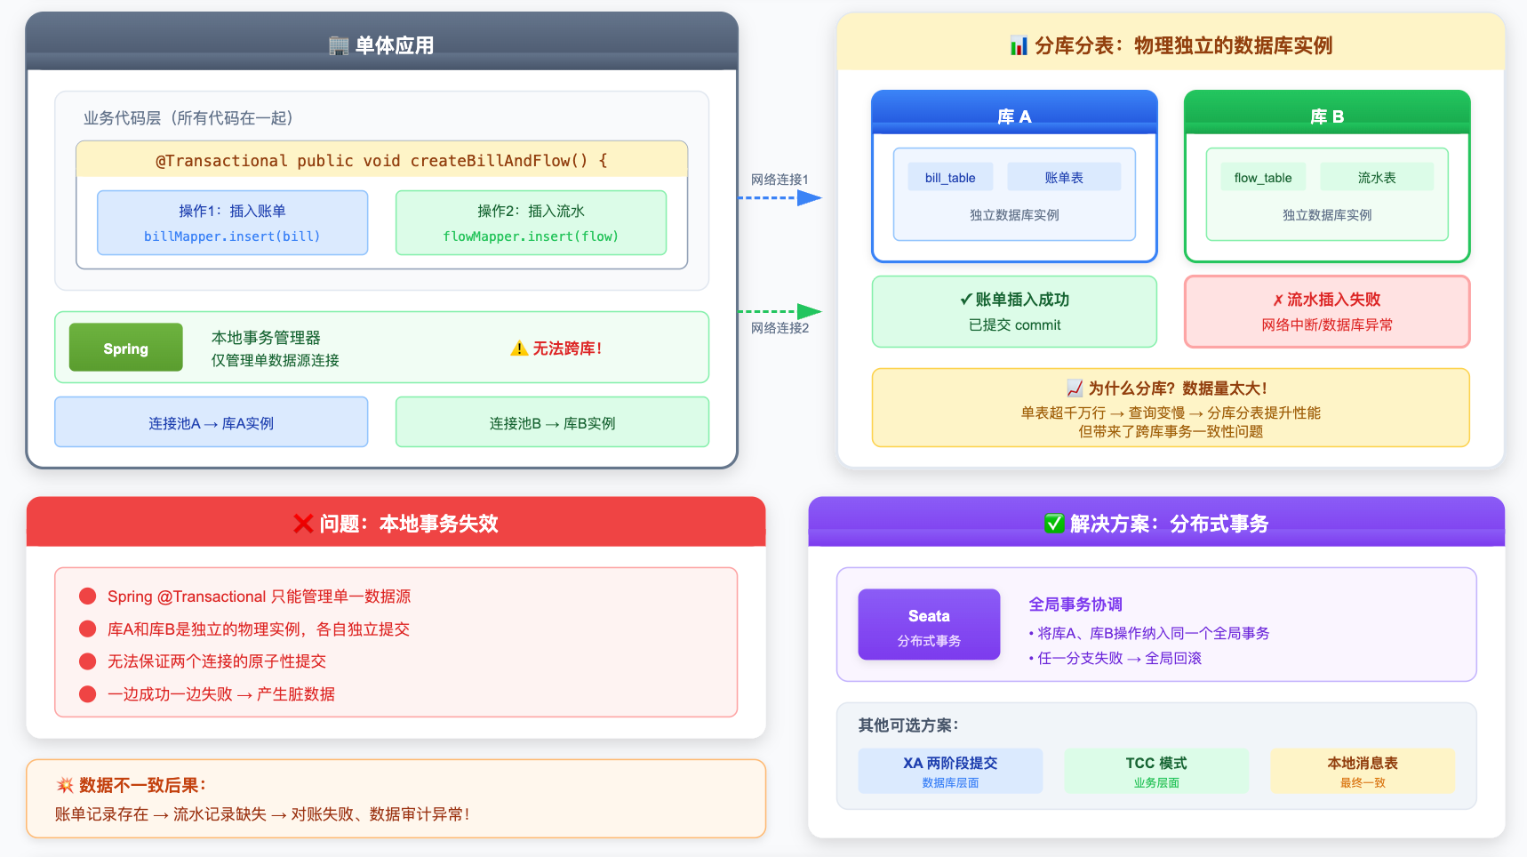Viewport: 1527px width, 857px height.
Task: Click the red X icon before 问题
Action: [x=303, y=524]
